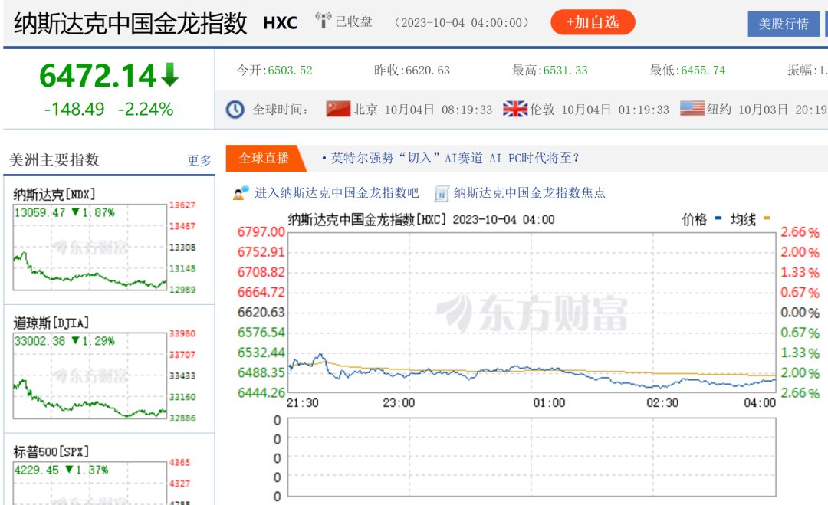
Task: Open the 美股行情 tab
Action: point(784,24)
